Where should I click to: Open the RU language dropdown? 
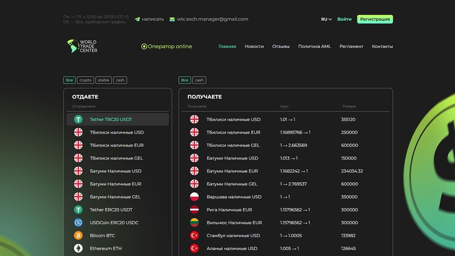coord(326,19)
